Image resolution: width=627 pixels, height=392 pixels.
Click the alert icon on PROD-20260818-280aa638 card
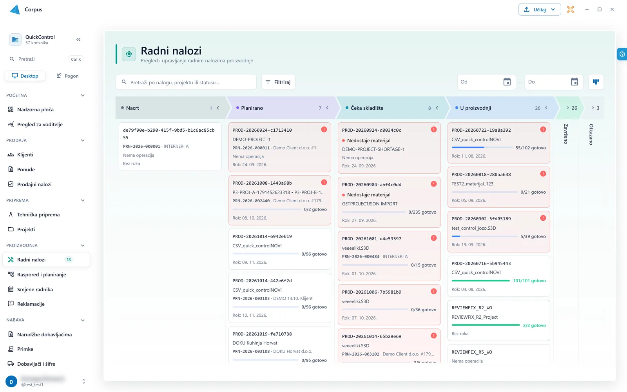tap(543, 174)
